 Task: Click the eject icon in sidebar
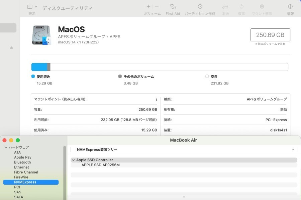point(11,48)
